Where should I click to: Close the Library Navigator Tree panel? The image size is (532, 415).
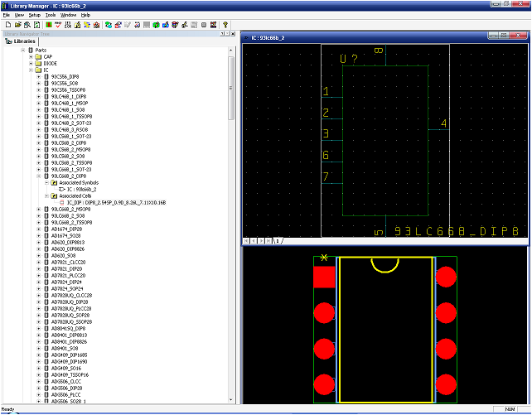pyautogui.click(x=232, y=34)
